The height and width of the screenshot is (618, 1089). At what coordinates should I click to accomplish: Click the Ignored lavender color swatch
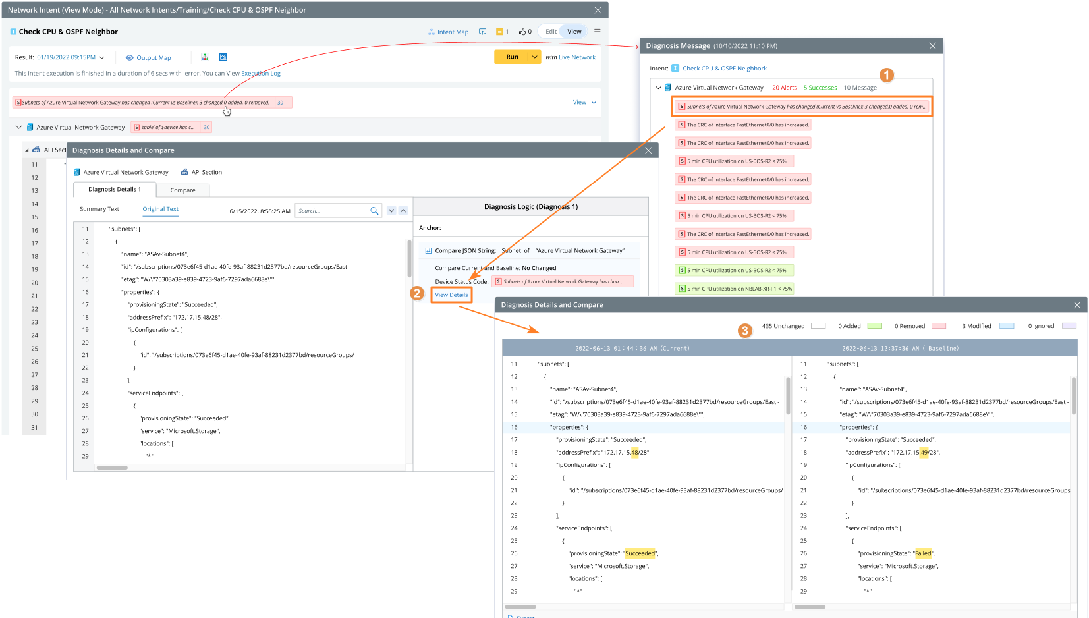click(x=1069, y=326)
